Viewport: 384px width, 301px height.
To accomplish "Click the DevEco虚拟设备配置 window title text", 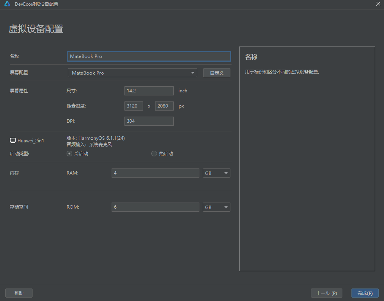I will [x=36, y=4].
